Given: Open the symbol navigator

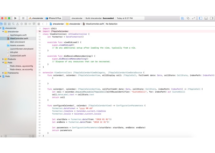Looking at the screenshot, I should pos(9,24).
